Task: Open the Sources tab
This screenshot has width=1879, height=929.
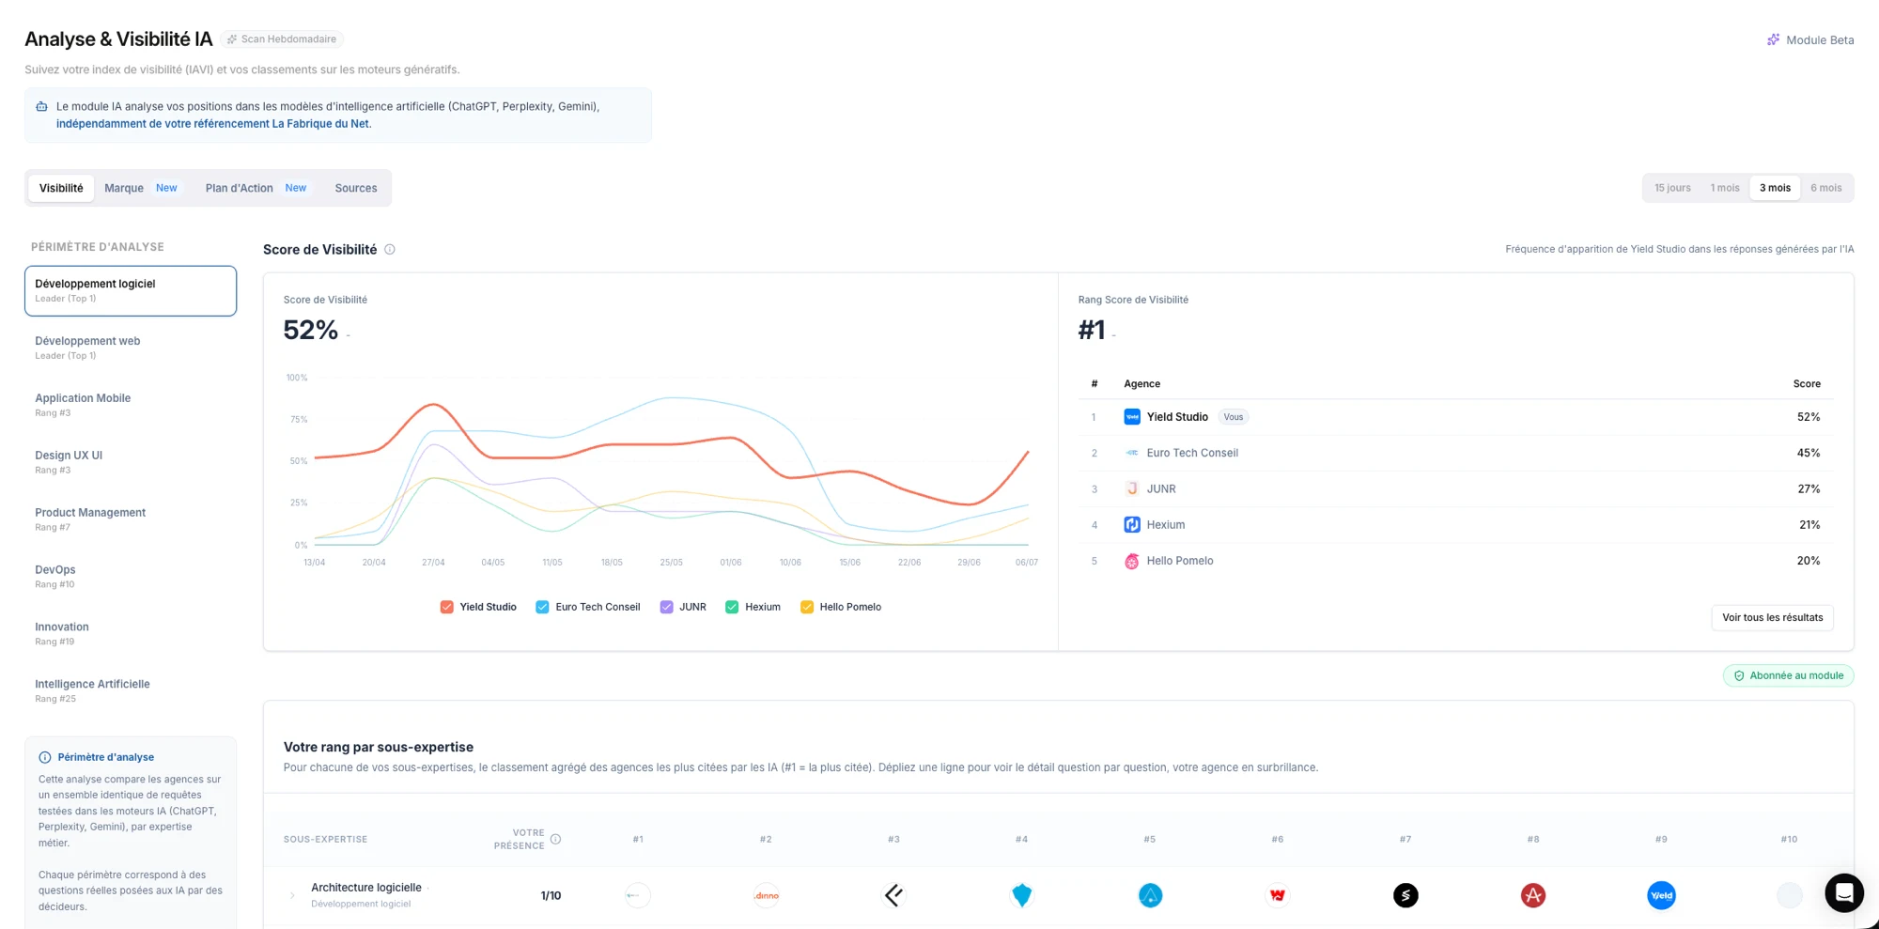Action: coord(356,188)
